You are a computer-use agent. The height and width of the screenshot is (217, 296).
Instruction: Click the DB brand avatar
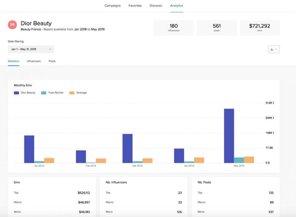[12, 25]
